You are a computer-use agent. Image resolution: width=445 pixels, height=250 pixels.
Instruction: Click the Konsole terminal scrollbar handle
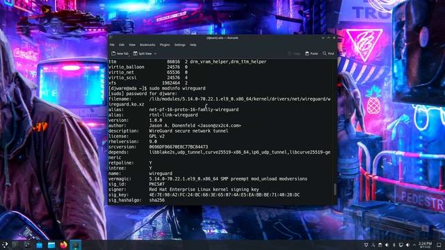pos(335,190)
